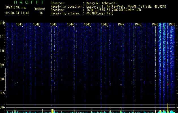Click the 1.0 kHz frequency label

[2, 51]
